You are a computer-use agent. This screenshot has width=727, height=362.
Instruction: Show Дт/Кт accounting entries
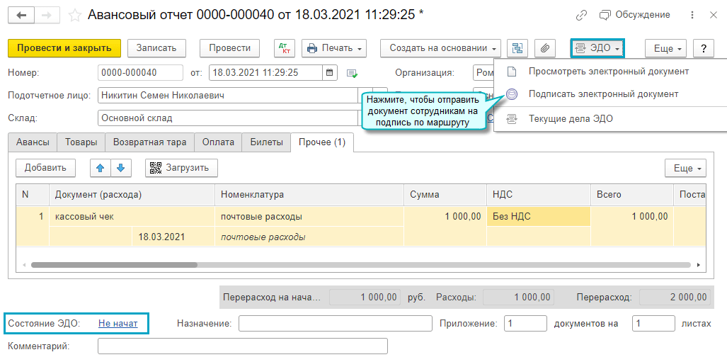[284, 47]
